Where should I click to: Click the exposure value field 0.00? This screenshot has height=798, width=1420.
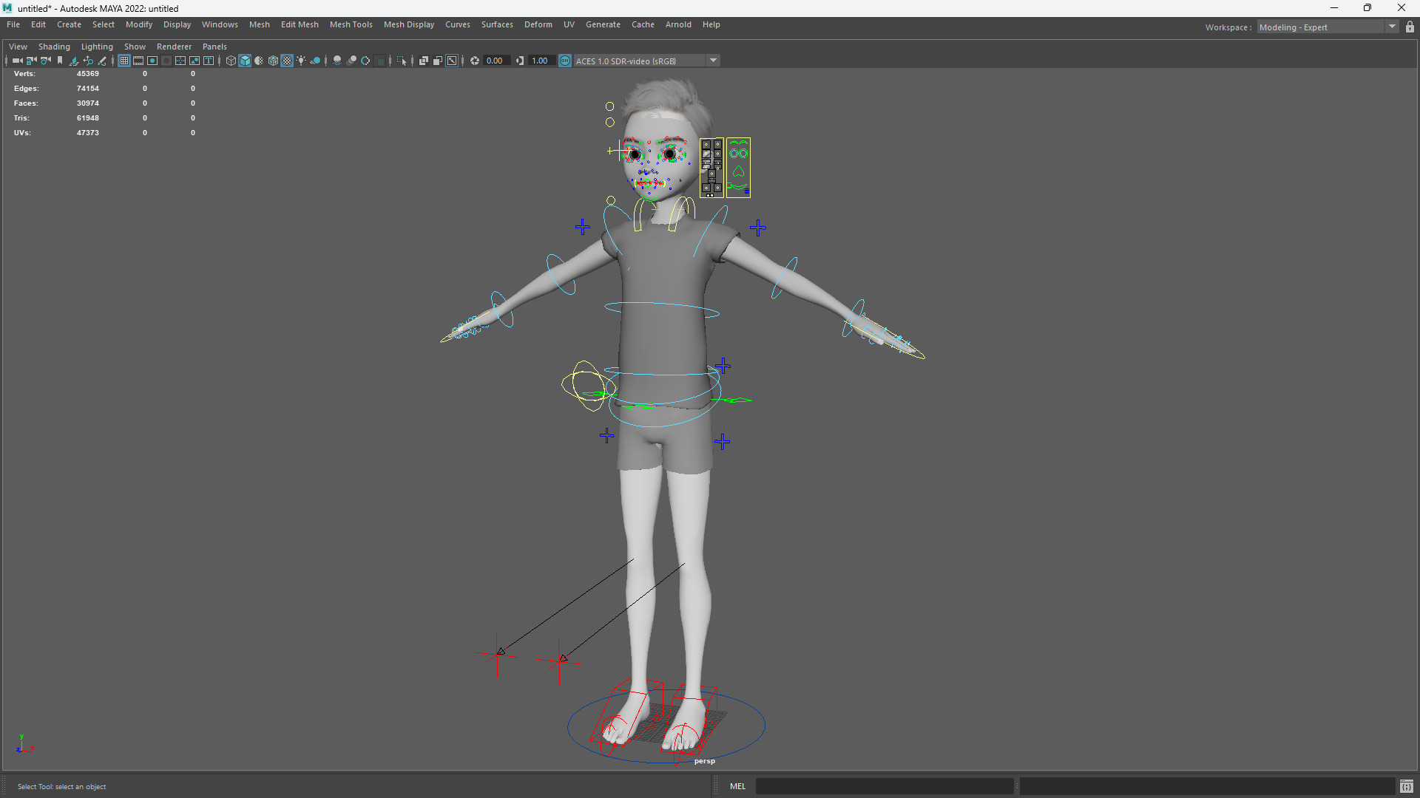[496, 61]
